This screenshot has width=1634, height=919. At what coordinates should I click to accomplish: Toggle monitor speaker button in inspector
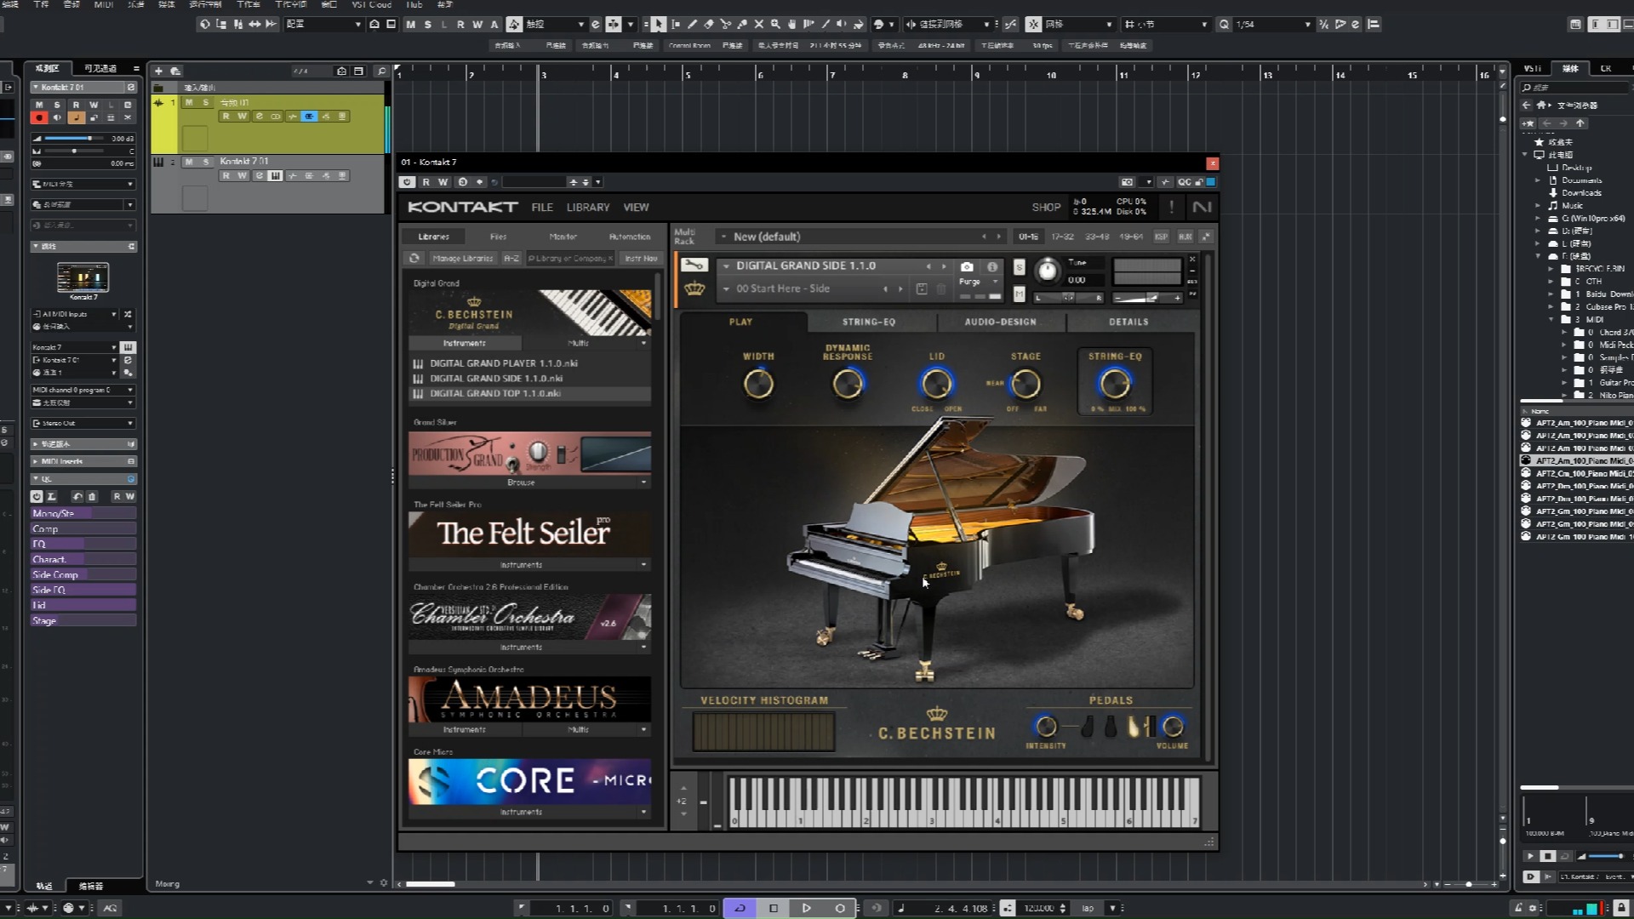click(x=57, y=117)
